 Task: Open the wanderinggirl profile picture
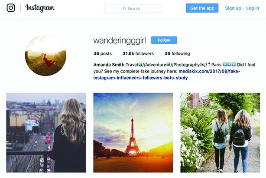[x=45, y=55]
